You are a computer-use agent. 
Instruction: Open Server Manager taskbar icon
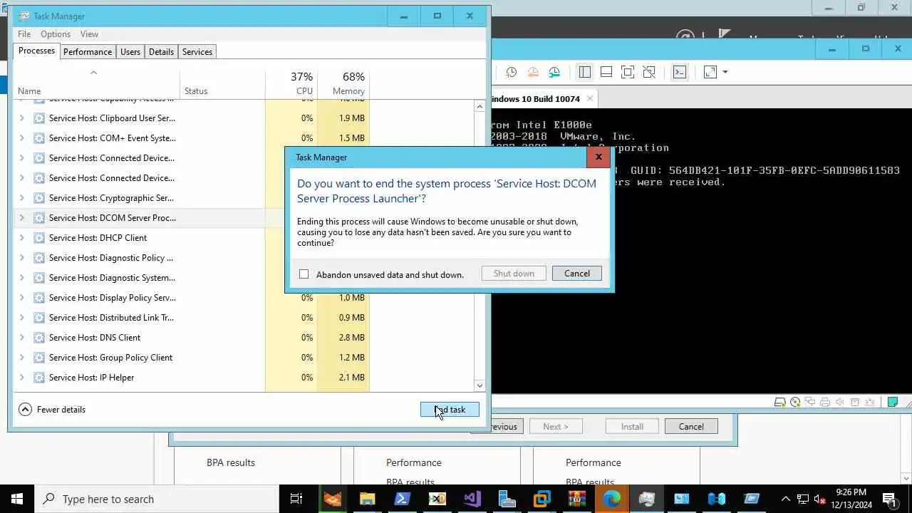(x=507, y=499)
